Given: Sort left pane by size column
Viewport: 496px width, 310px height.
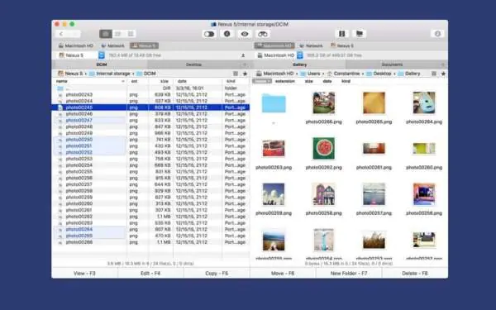Looking at the screenshot, I should click(x=165, y=81).
